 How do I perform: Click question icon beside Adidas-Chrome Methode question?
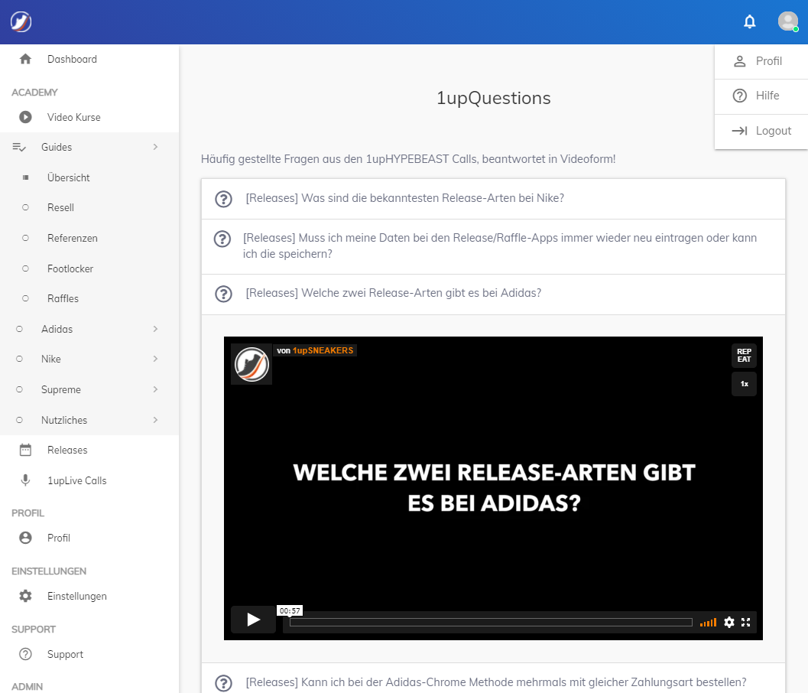[x=224, y=683]
